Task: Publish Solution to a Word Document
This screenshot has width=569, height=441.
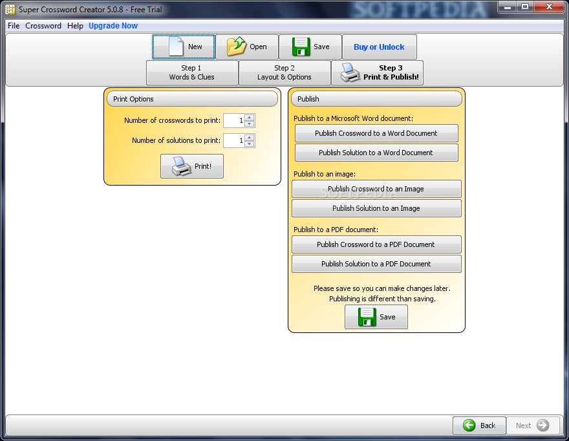Action: click(x=376, y=153)
